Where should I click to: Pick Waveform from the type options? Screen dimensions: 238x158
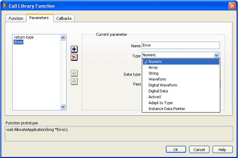157,79
